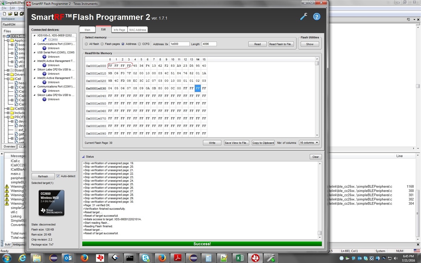Open Outlook from the taskbar
The image size is (421, 263).
tap(67, 258)
